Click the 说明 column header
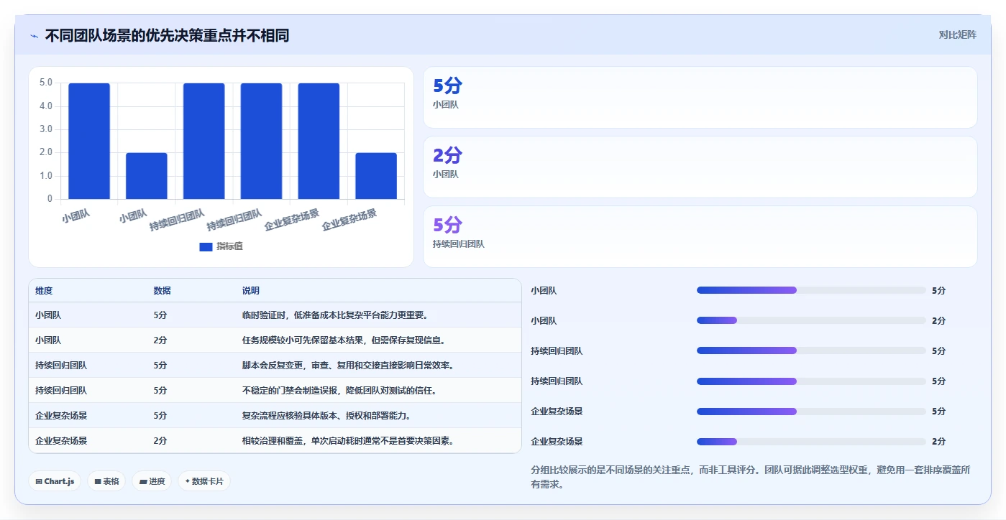Screen dimensions: 1006x520 coord(251,291)
